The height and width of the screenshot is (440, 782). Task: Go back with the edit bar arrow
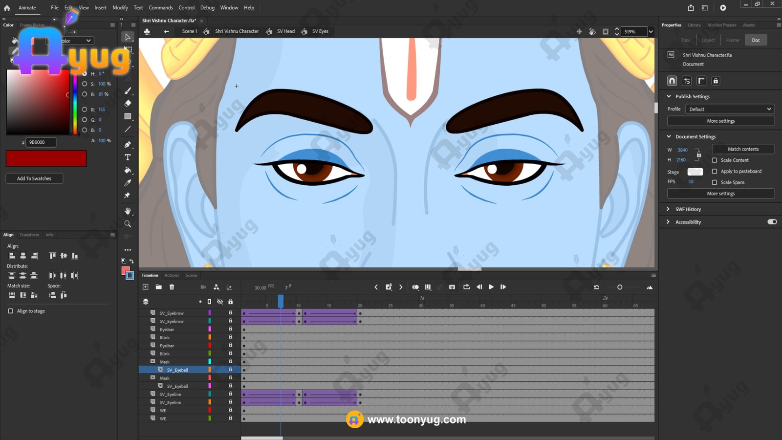166,31
